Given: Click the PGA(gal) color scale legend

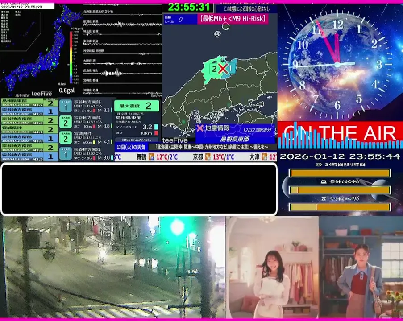Looking at the screenshot, I should point(71,58).
